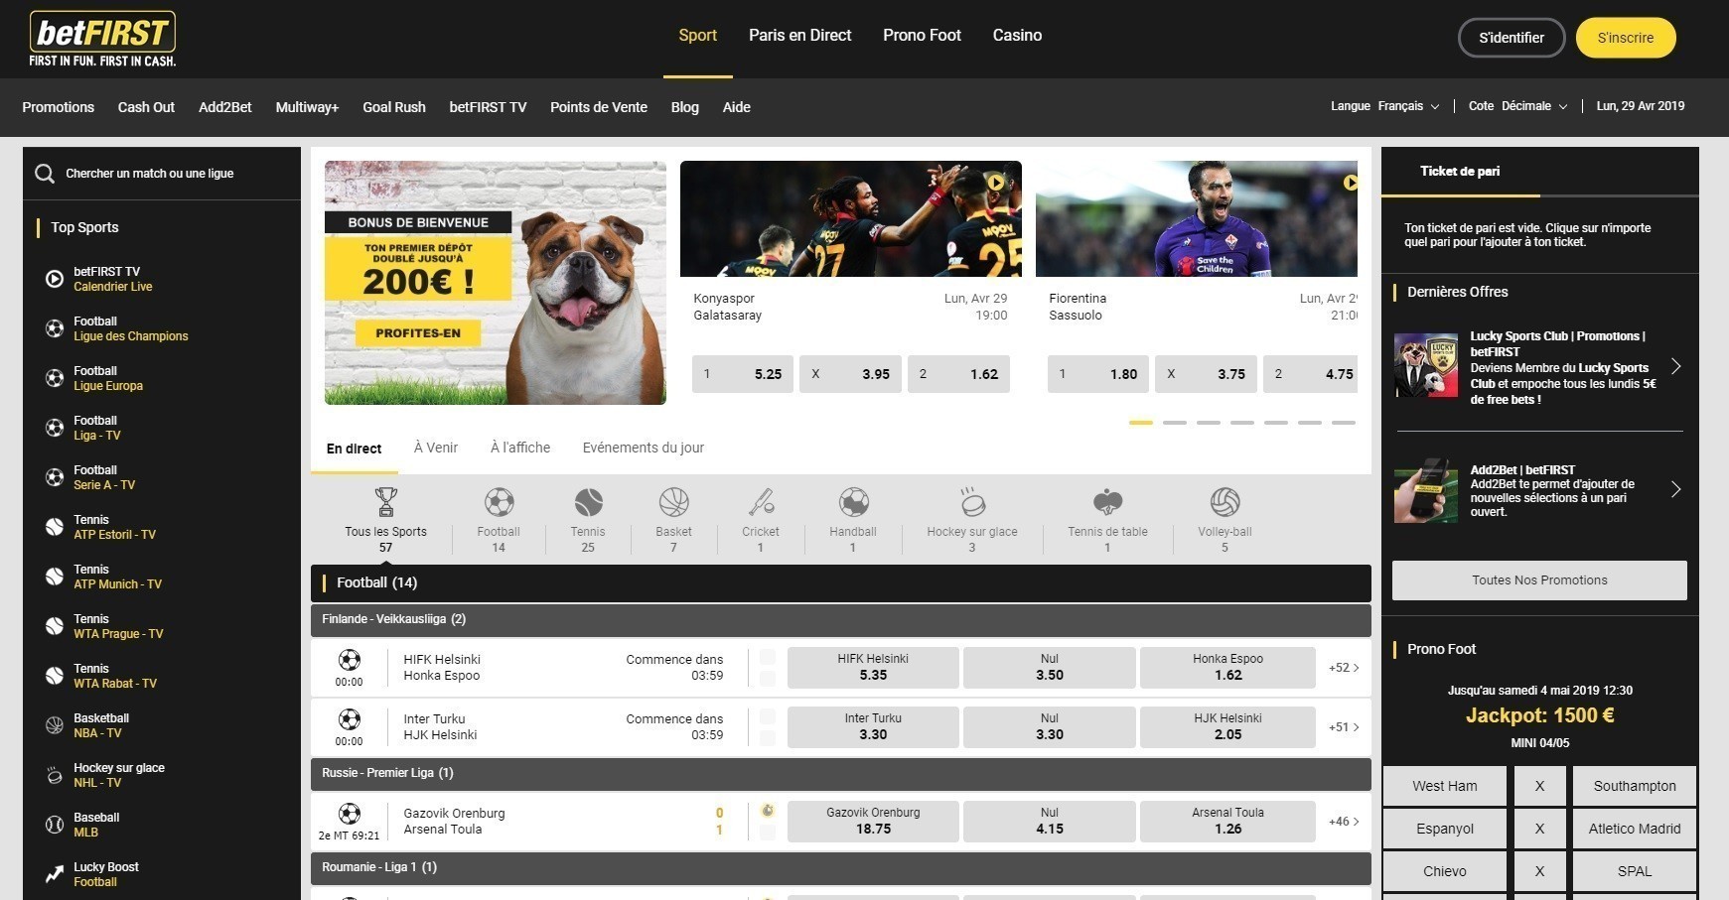Pick SPAL in Prono Foot grid

pos(1635,871)
